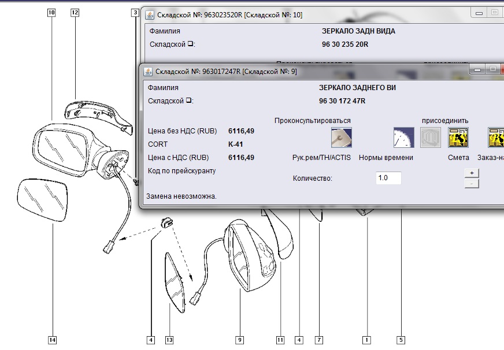Select part callout number 12 at top
This screenshot has height=350, width=504.
click(75, 12)
